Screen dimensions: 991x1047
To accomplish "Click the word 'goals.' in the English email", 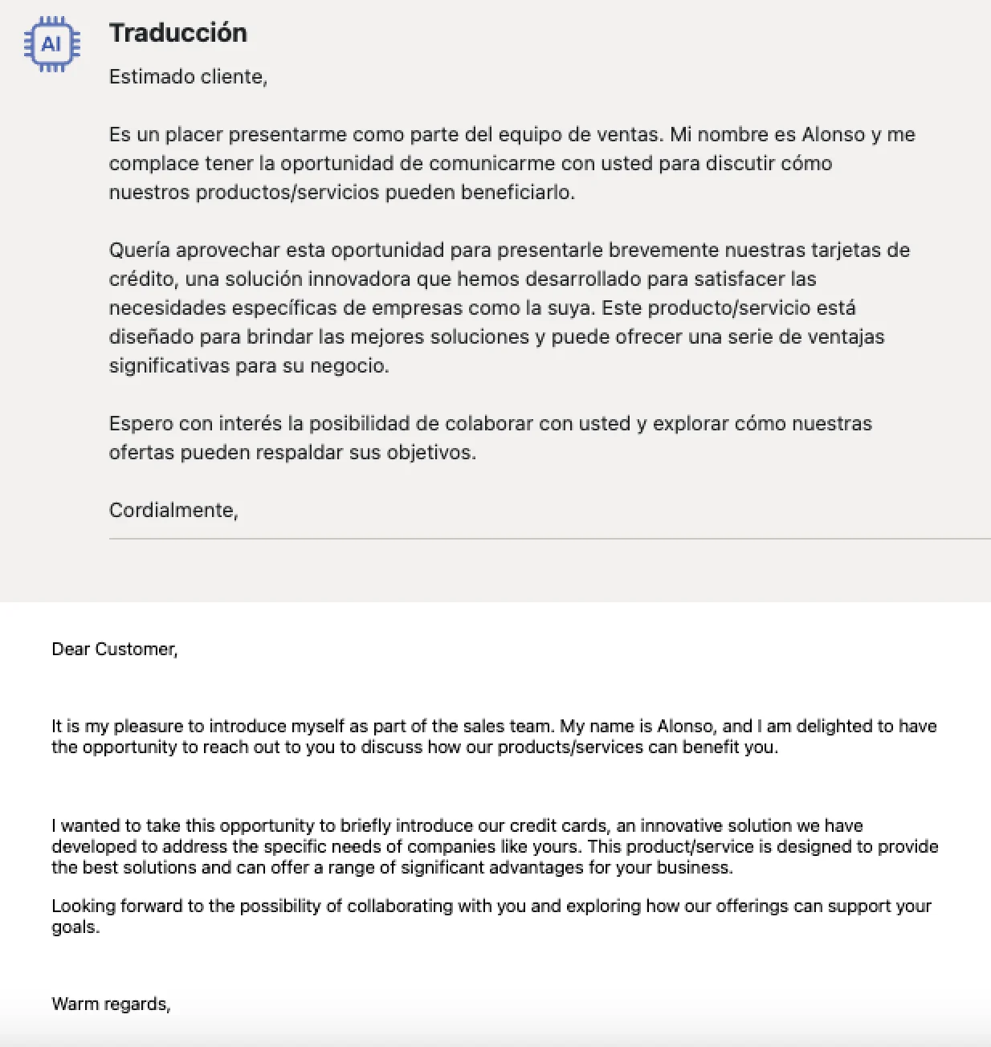I will coord(75,927).
